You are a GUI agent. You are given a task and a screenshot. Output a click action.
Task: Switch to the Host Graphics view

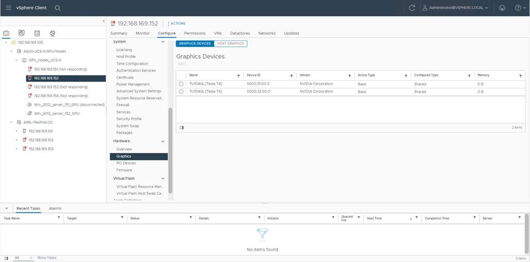[x=231, y=43]
